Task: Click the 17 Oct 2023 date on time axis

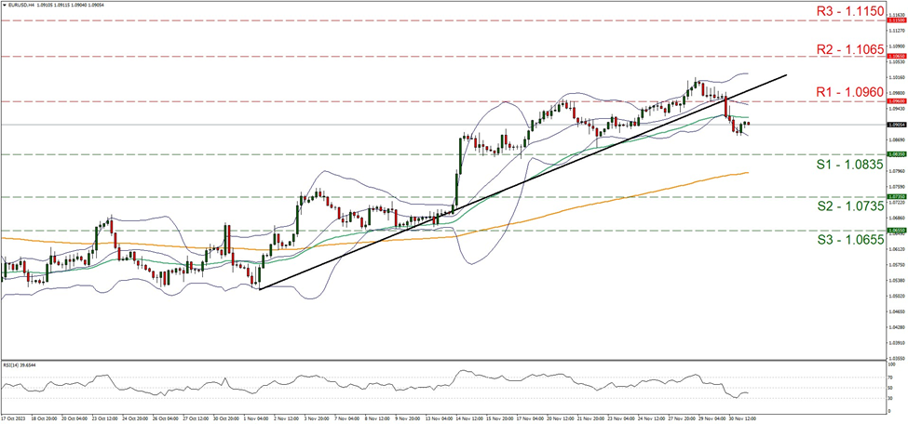Action: tap(15, 418)
